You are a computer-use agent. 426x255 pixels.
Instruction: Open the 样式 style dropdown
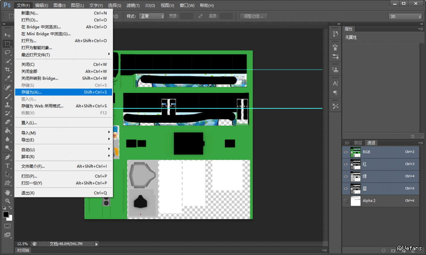coord(152,16)
